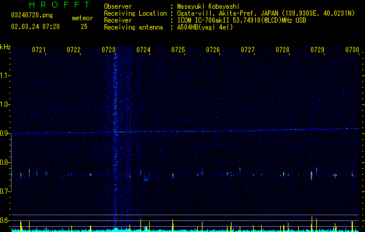Click the kHz axis unit label
The height and width of the screenshot is (232, 365).
5,47
